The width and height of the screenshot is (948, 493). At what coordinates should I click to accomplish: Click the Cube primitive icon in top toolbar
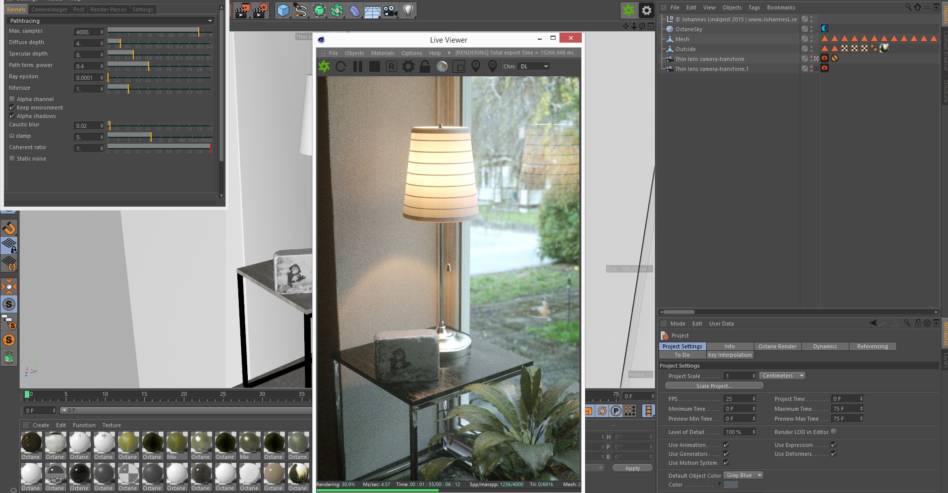point(283,10)
